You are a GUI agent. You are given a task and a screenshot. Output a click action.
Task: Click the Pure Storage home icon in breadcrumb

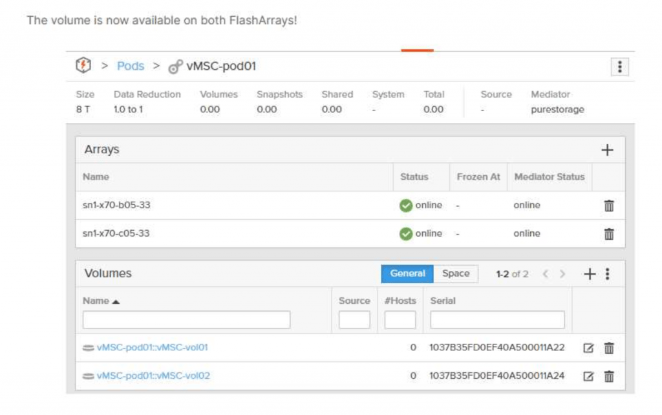tap(83, 65)
